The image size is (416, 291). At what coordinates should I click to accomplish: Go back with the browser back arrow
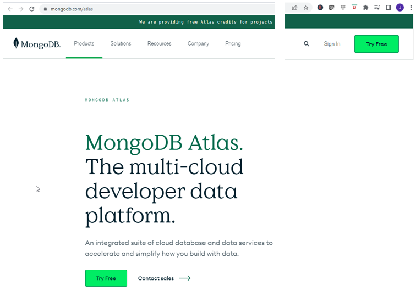[10, 9]
